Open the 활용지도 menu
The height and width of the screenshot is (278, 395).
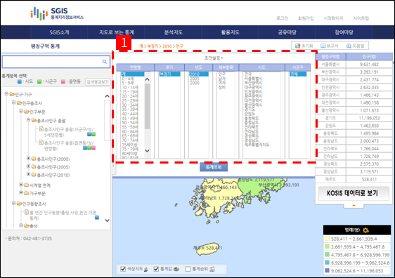pyautogui.click(x=231, y=32)
